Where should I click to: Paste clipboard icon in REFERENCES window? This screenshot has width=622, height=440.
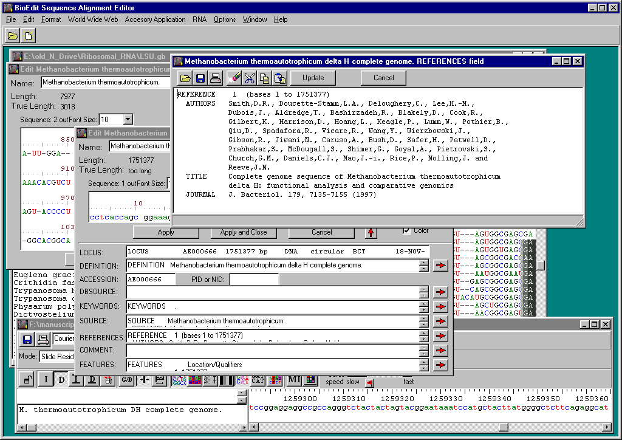point(279,78)
